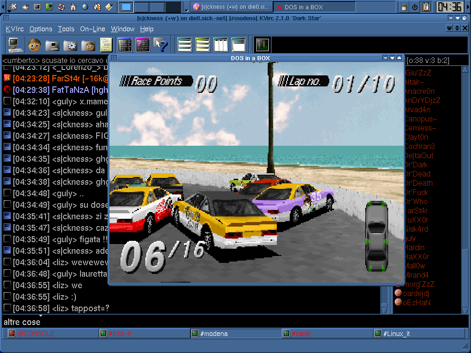Click the folder with computer toolbar icon

[52, 45]
